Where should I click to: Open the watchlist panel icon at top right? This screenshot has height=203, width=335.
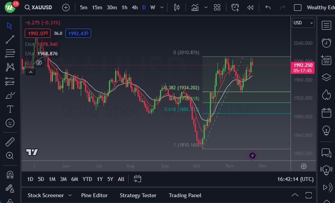coord(326,25)
